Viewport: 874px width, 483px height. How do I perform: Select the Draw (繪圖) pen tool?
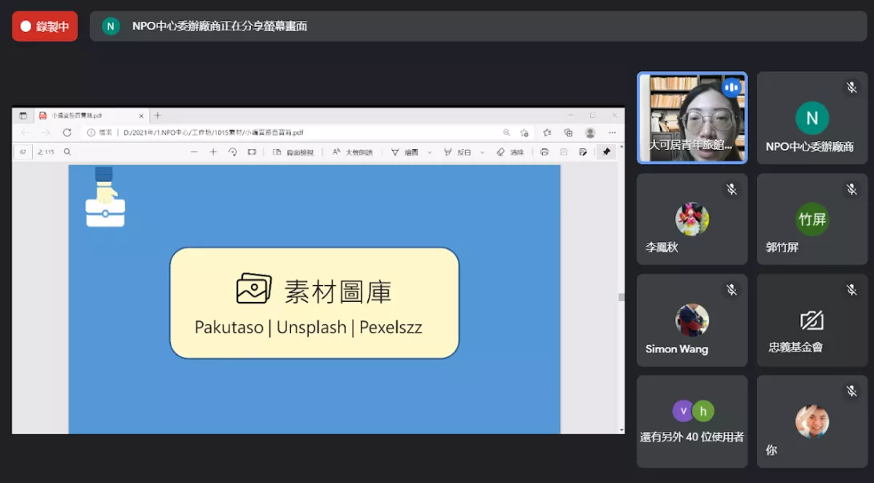405,151
